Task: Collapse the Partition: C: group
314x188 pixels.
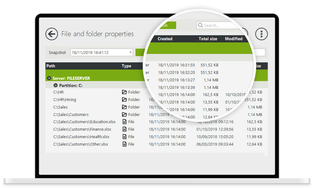Action: click(55, 85)
